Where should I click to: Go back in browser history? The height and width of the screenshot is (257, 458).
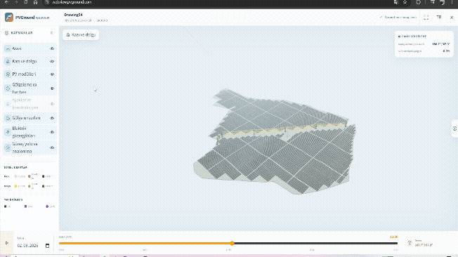tap(6, 2)
